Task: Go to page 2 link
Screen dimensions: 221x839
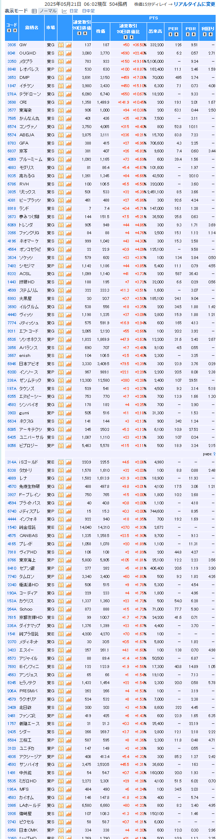Action: click(x=214, y=454)
